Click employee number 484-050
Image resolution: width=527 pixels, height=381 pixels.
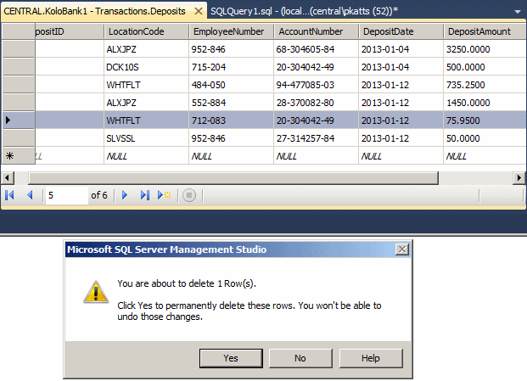tap(231, 85)
